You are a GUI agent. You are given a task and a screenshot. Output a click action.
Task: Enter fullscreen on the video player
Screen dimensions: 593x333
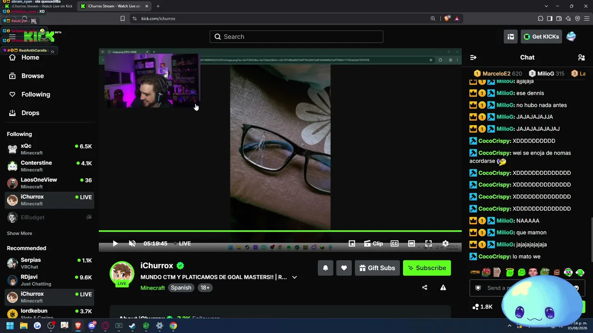[x=429, y=243]
